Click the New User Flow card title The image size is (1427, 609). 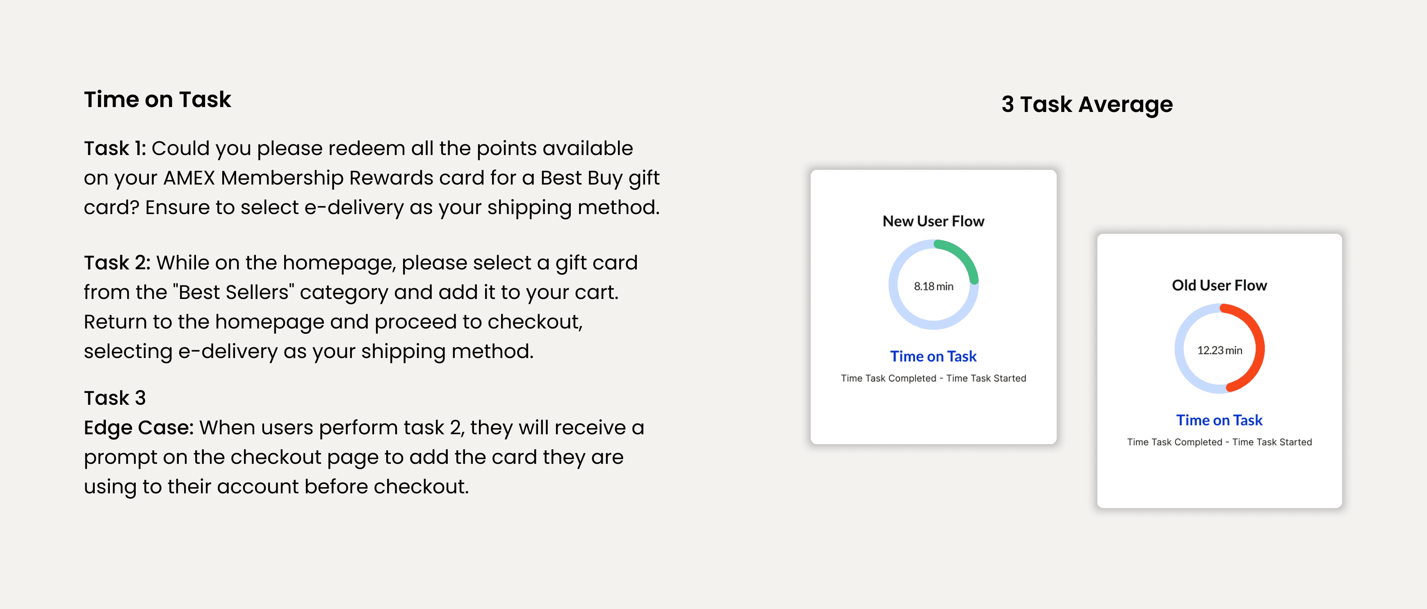(x=933, y=221)
